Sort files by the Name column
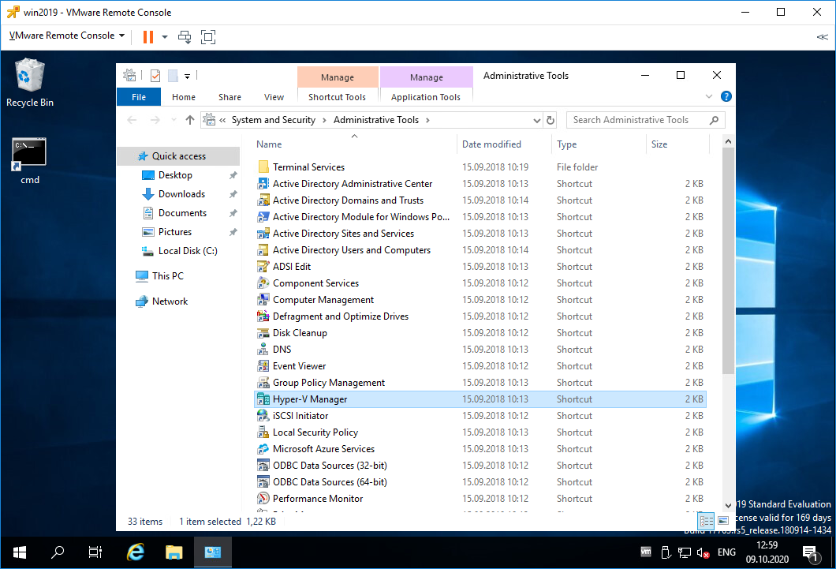The height and width of the screenshot is (569, 836). (354, 144)
